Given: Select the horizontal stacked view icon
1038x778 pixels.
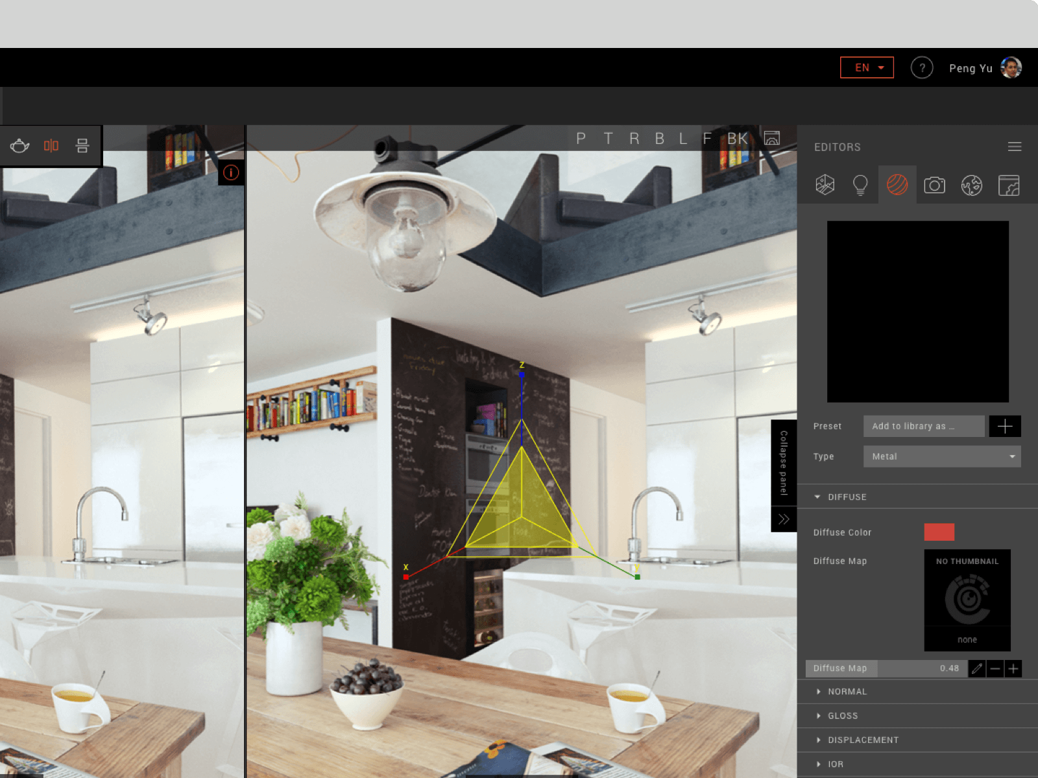Looking at the screenshot, I should click(82, 146).
